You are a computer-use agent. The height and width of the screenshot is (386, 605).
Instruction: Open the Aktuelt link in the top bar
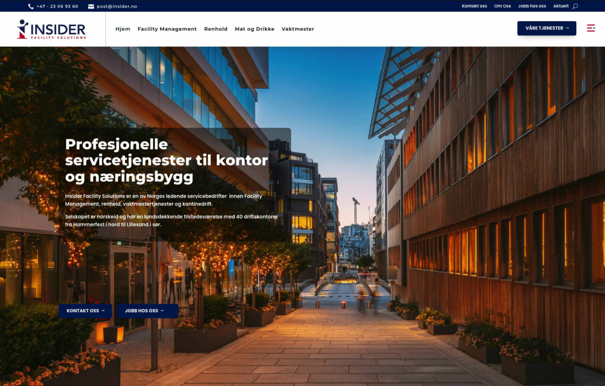click(561, 6)
